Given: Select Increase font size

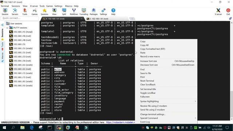Looking at the screenshot, I should click(166, 61).
